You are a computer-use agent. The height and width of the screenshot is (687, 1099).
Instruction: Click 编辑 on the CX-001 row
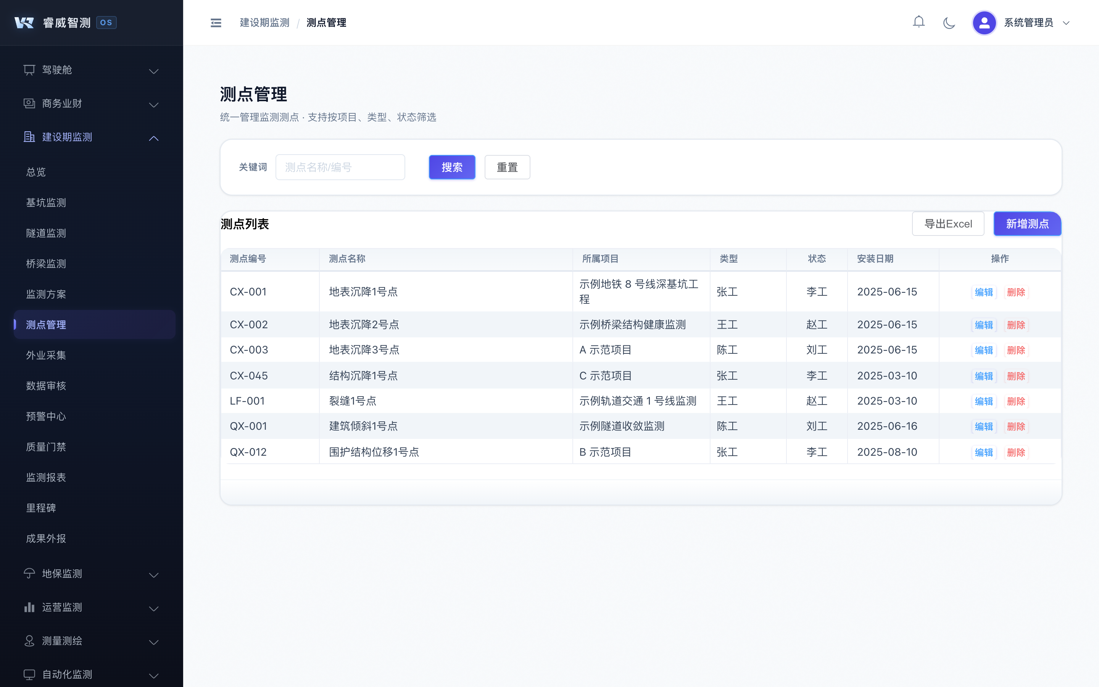click(984, 292)
